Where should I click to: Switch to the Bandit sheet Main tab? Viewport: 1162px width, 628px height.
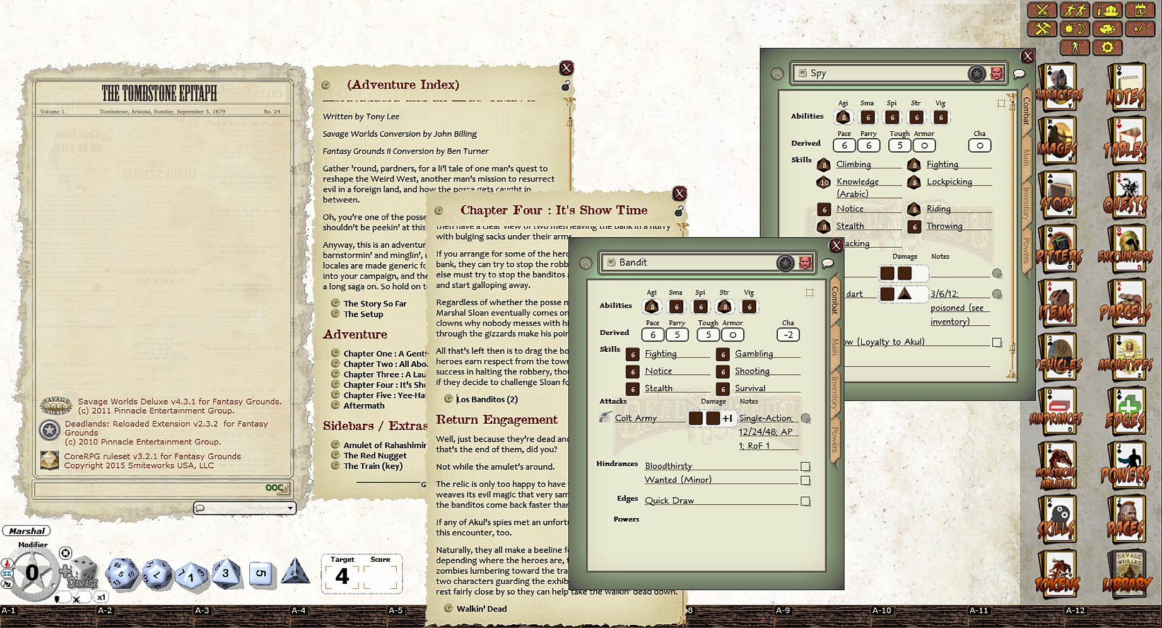pyautogui.click(x=834, y=346)
